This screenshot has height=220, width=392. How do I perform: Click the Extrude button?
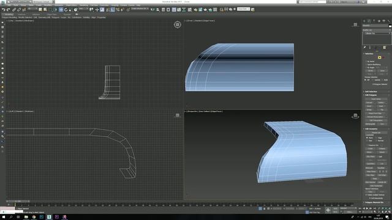(370, 103)
